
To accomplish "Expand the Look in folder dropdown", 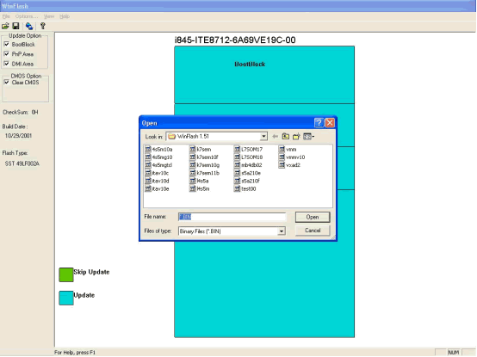I will pyautogui.click(x=263, y=137).
